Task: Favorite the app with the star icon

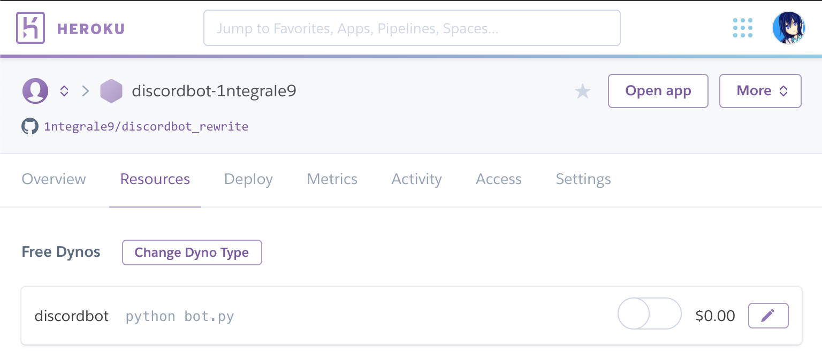Action: point(582,91)
